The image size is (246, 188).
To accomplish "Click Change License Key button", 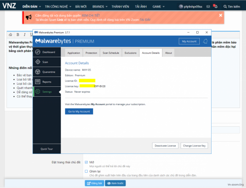I will point(194,146).
